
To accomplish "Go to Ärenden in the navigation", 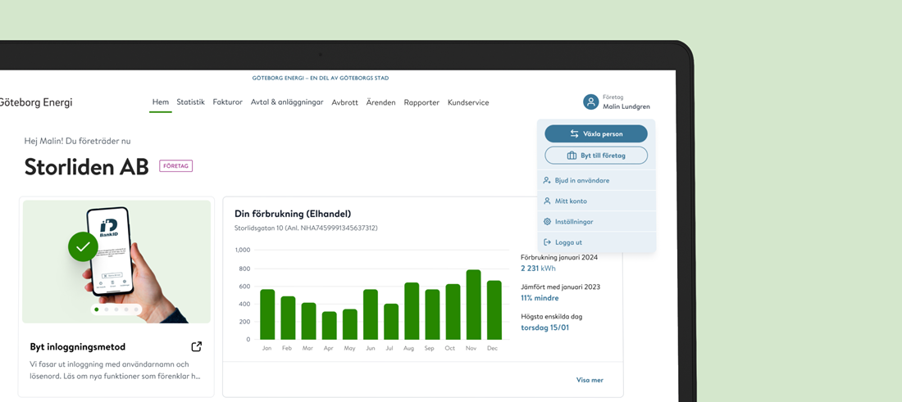I will coord(380,102).
